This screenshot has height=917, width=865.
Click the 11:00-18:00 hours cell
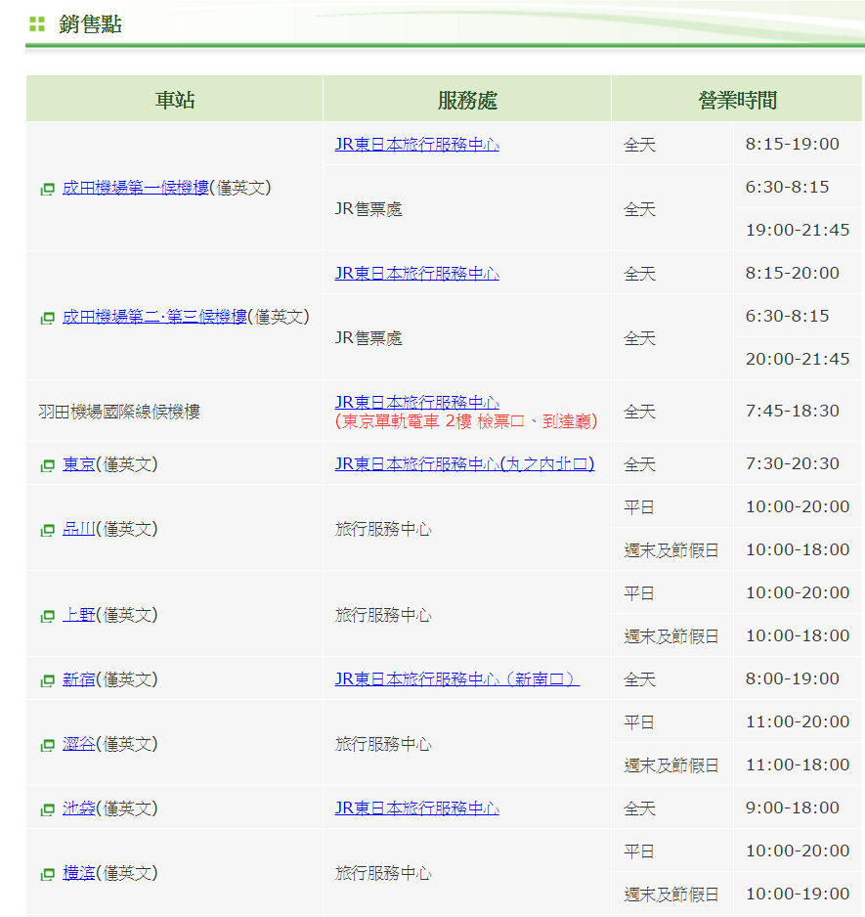pos(798,764)
